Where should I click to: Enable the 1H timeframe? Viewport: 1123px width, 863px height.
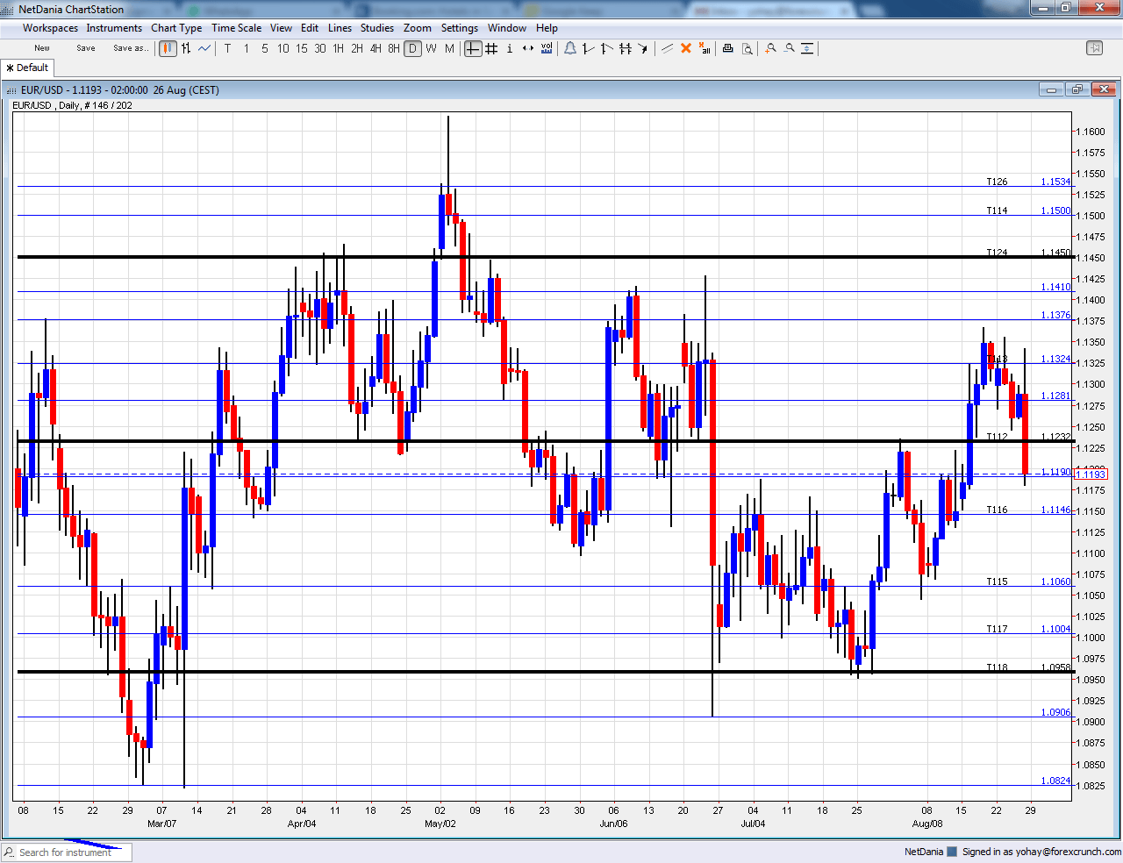[338, 49]
